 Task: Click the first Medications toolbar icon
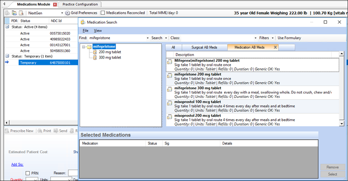[7, 13]
